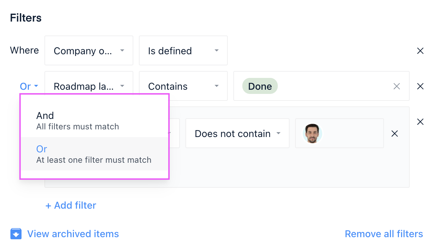Remove the Company filter row with X
The height and width of the screenshot is (249, 434).
click(420, 51)
